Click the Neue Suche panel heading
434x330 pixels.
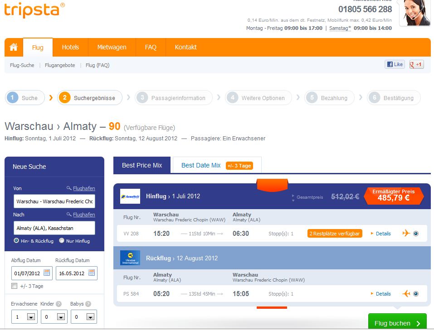tap(29, 167)
